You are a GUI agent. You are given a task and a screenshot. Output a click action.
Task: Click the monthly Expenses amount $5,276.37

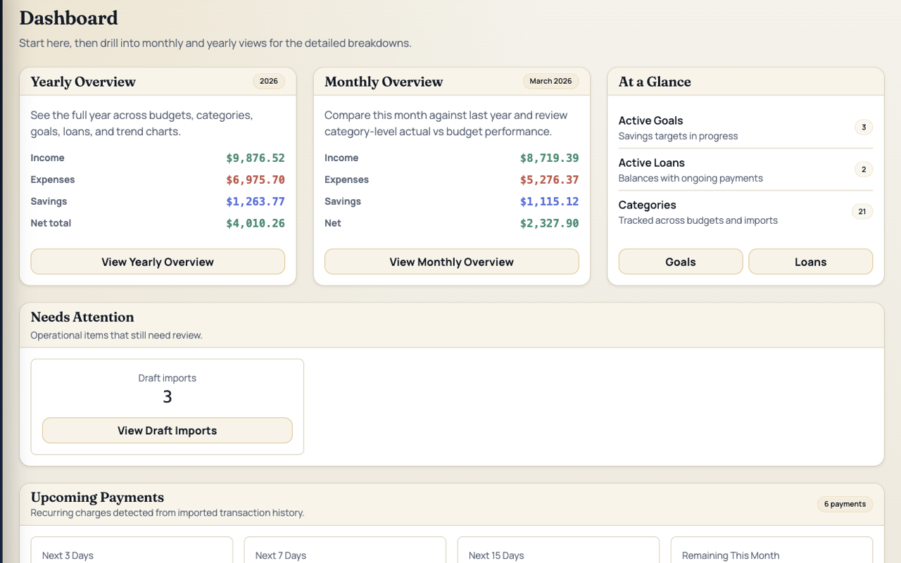click(x=549, y=179)
